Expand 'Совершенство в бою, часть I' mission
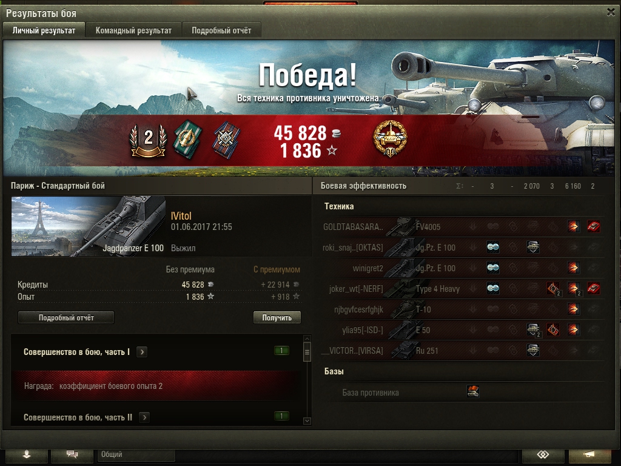The width and height of the screenshot is (621, 466). click(x=142, y=352)
